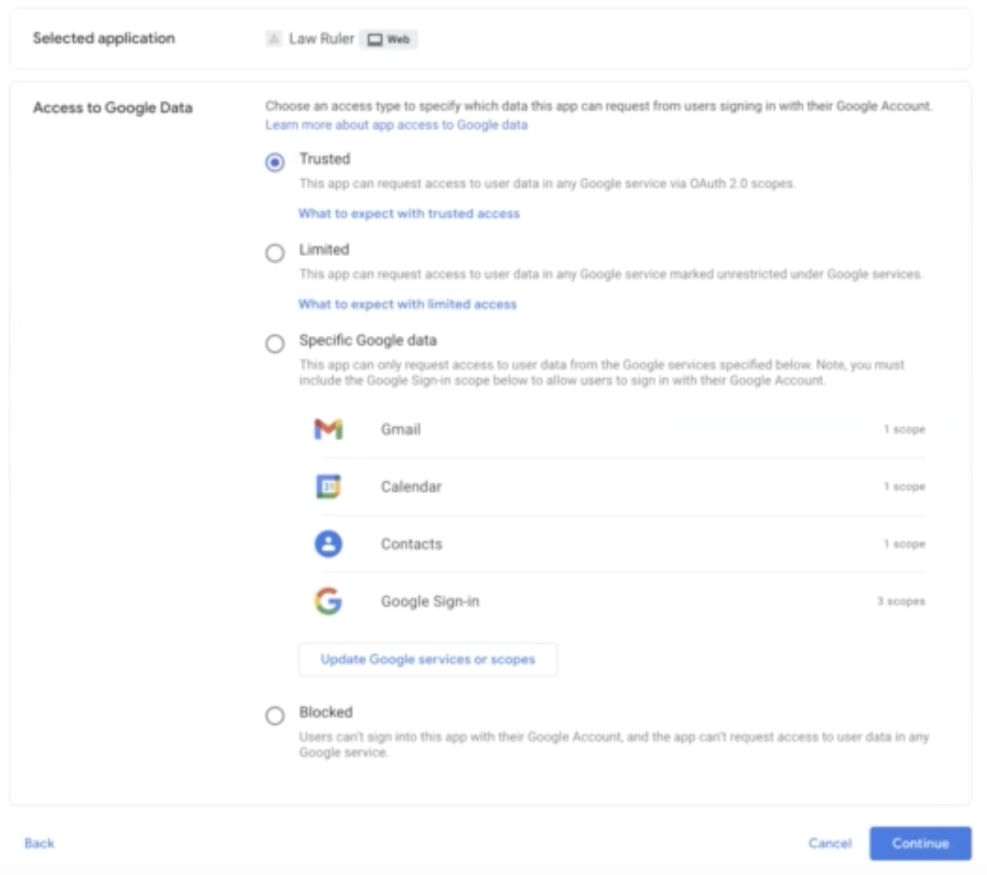Image resolution: width=987 pixels, height=875 pixels.
Task: Click the Google Calendar icon
Action: coord(328,486)
